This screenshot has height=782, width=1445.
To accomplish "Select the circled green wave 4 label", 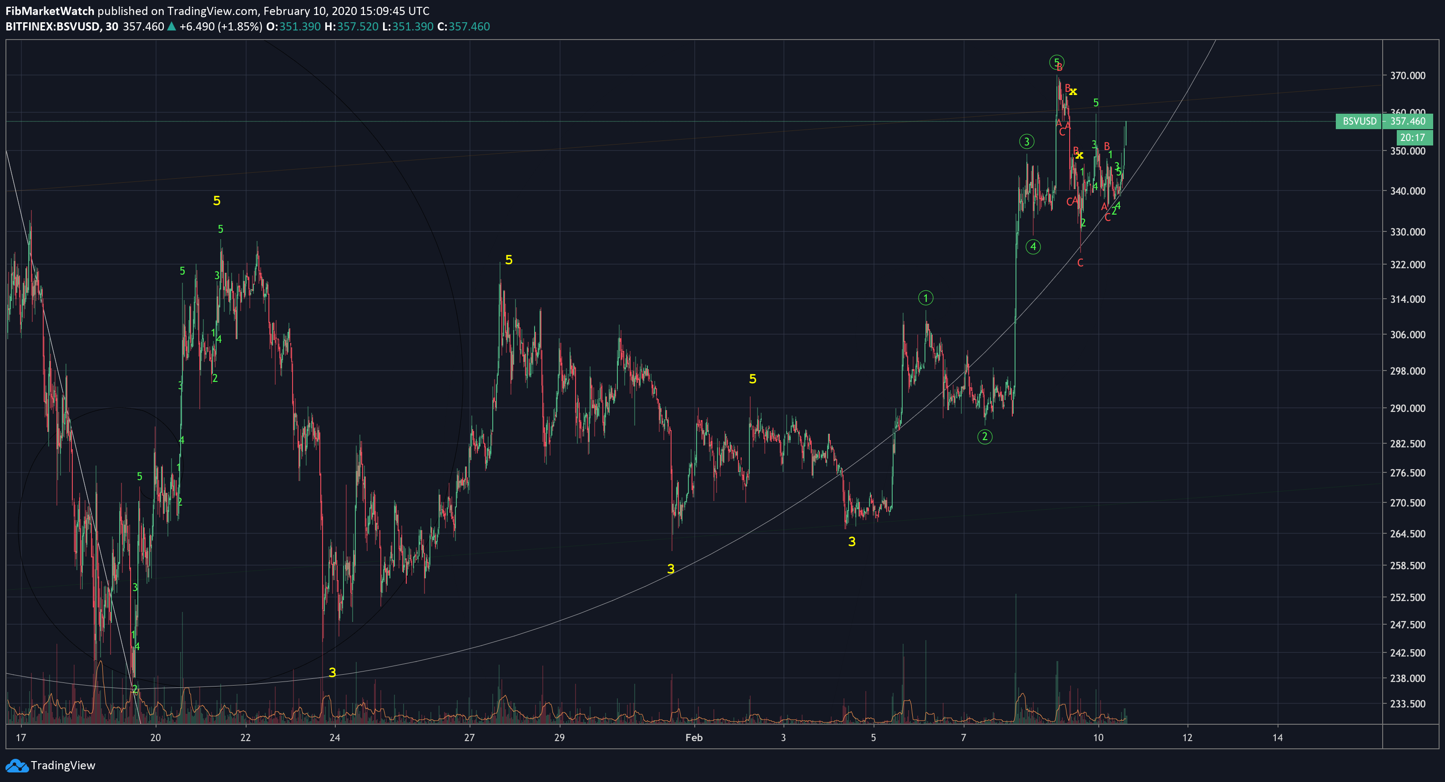I will click(x=1033, y=246).
